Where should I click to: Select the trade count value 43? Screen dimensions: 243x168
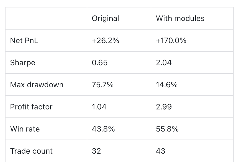(161, 151)
